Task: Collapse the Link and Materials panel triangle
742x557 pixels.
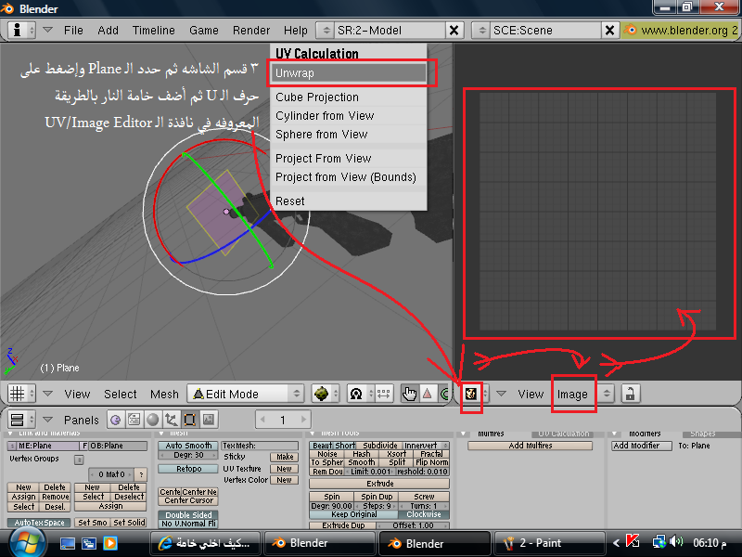Action: pos(10,433)
